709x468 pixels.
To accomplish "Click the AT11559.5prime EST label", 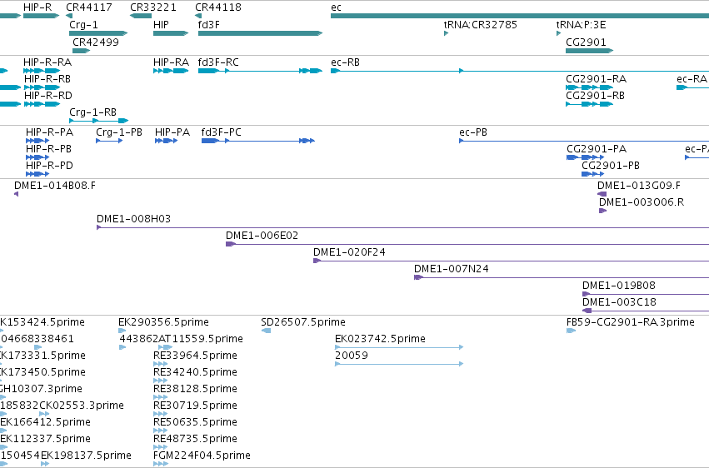I will (201, 338).
